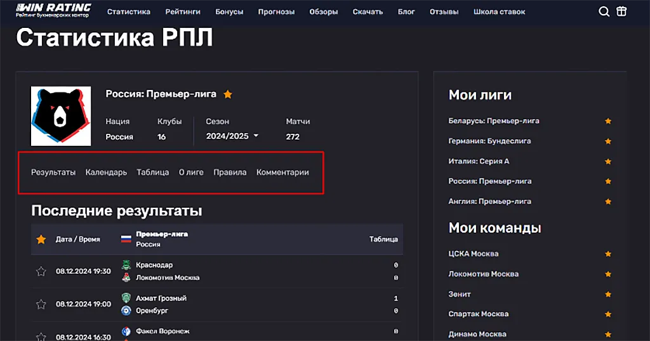Switch to the Таблица tab
The width and height of the screenshot is (650, 341).
coord(152,172)
